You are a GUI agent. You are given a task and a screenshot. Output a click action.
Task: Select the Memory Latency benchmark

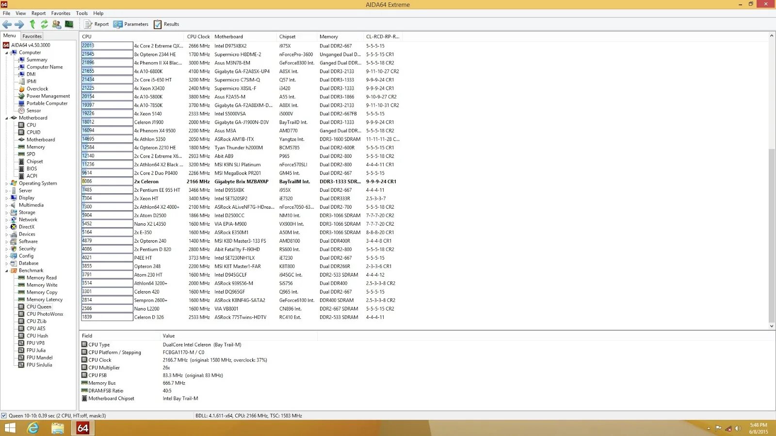(x=45, y=299)
